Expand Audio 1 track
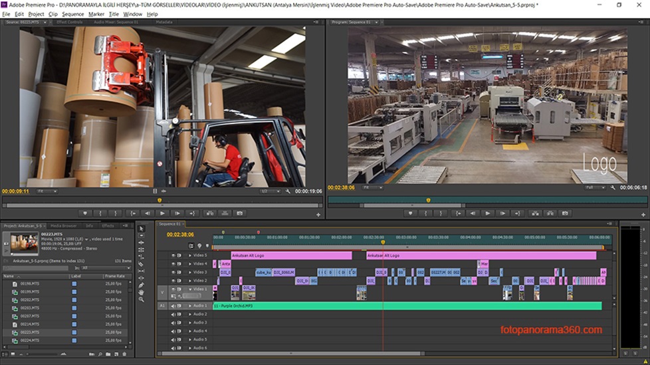This screenshot has height=365, width=650. (190, 306)
